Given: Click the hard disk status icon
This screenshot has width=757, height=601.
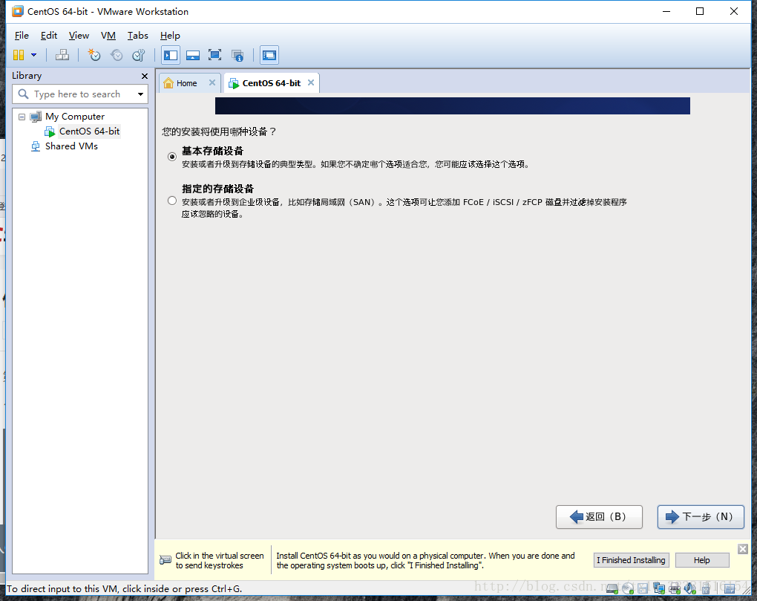Looking at the screenshot, I should click(612, 588).
